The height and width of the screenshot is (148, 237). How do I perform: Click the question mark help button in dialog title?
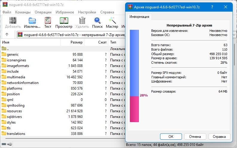212,7
